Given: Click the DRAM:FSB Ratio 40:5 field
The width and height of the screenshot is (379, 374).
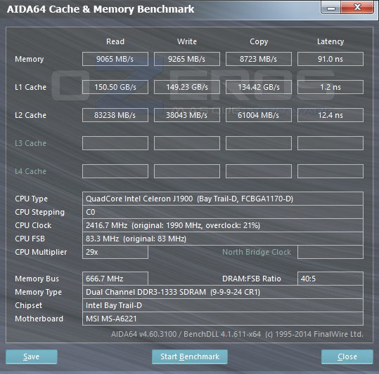Looking at the screenshot, I should [330, 279].
